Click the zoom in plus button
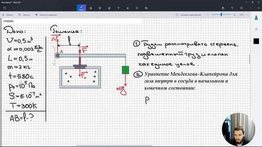 [x=235, y=15]
